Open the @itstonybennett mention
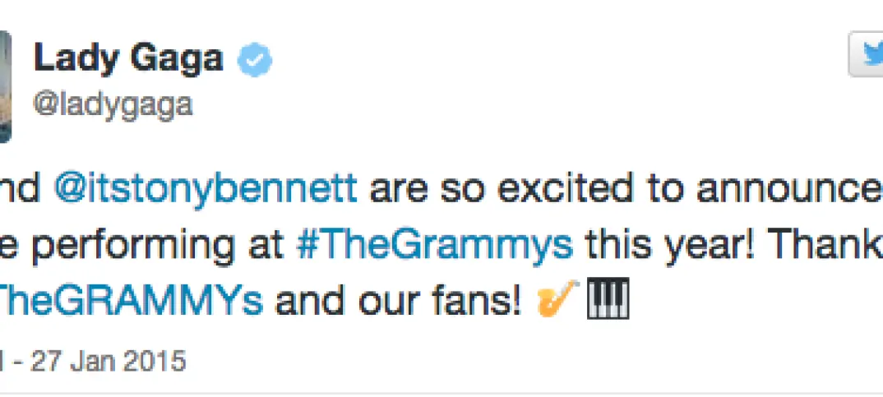This screenshot has width=883, height=397. [206, 189]
